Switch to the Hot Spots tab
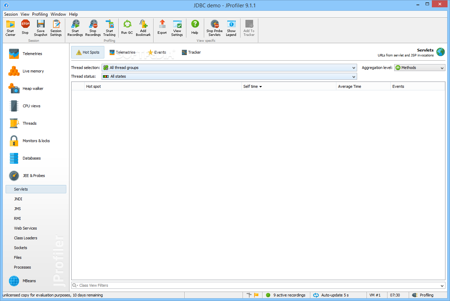The image size is (450, 301). 88,52
